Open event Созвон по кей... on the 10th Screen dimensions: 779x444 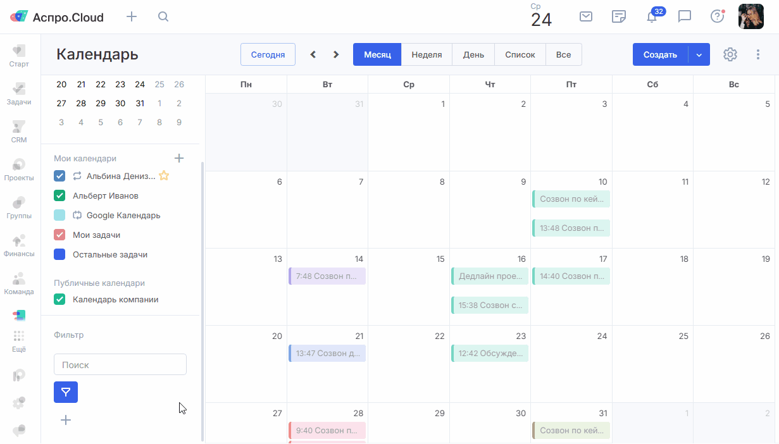tap(571, 199)
